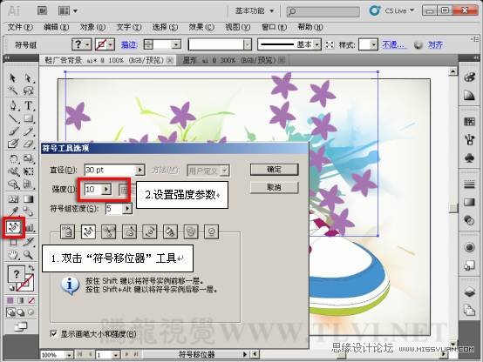Open Layers panel icon in dock

469,292
